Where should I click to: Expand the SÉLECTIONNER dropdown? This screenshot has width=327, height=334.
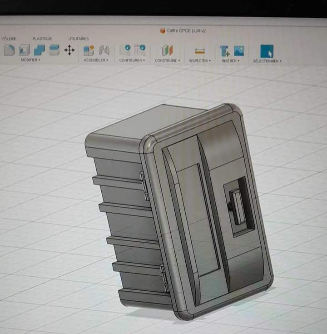(x=267, y=61)
